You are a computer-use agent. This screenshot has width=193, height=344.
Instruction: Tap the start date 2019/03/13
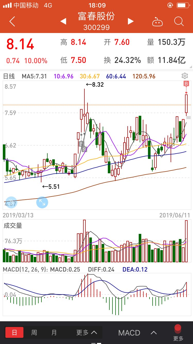pyautogui.click(x=18, y=215)
